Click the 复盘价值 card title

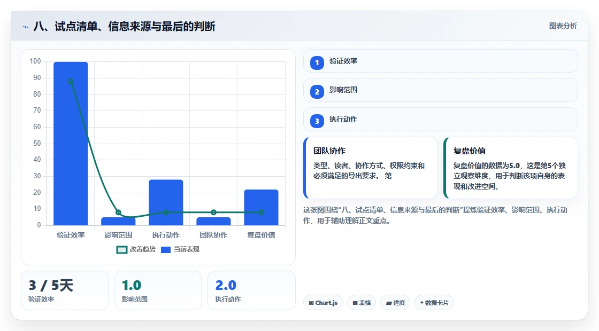[470, 151]
